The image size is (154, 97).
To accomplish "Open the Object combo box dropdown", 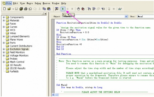I will tap(126, 16).
